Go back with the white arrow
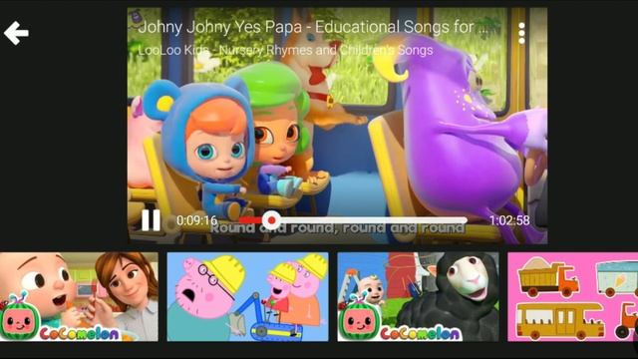This screenshot has width=638, height=359. point(16,33)
